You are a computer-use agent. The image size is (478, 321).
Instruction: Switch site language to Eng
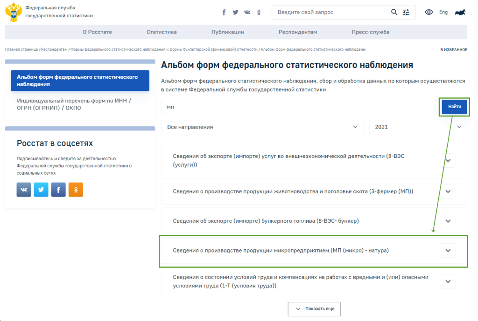pos(443,13)
